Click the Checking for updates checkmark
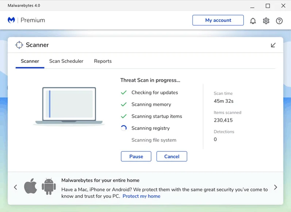Viewport: 291px width, 212px height. 124,93
